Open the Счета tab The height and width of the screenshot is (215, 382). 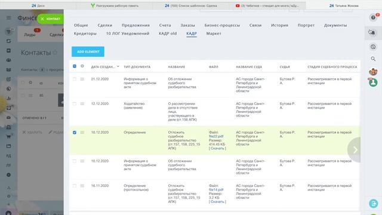click(165, 25)
